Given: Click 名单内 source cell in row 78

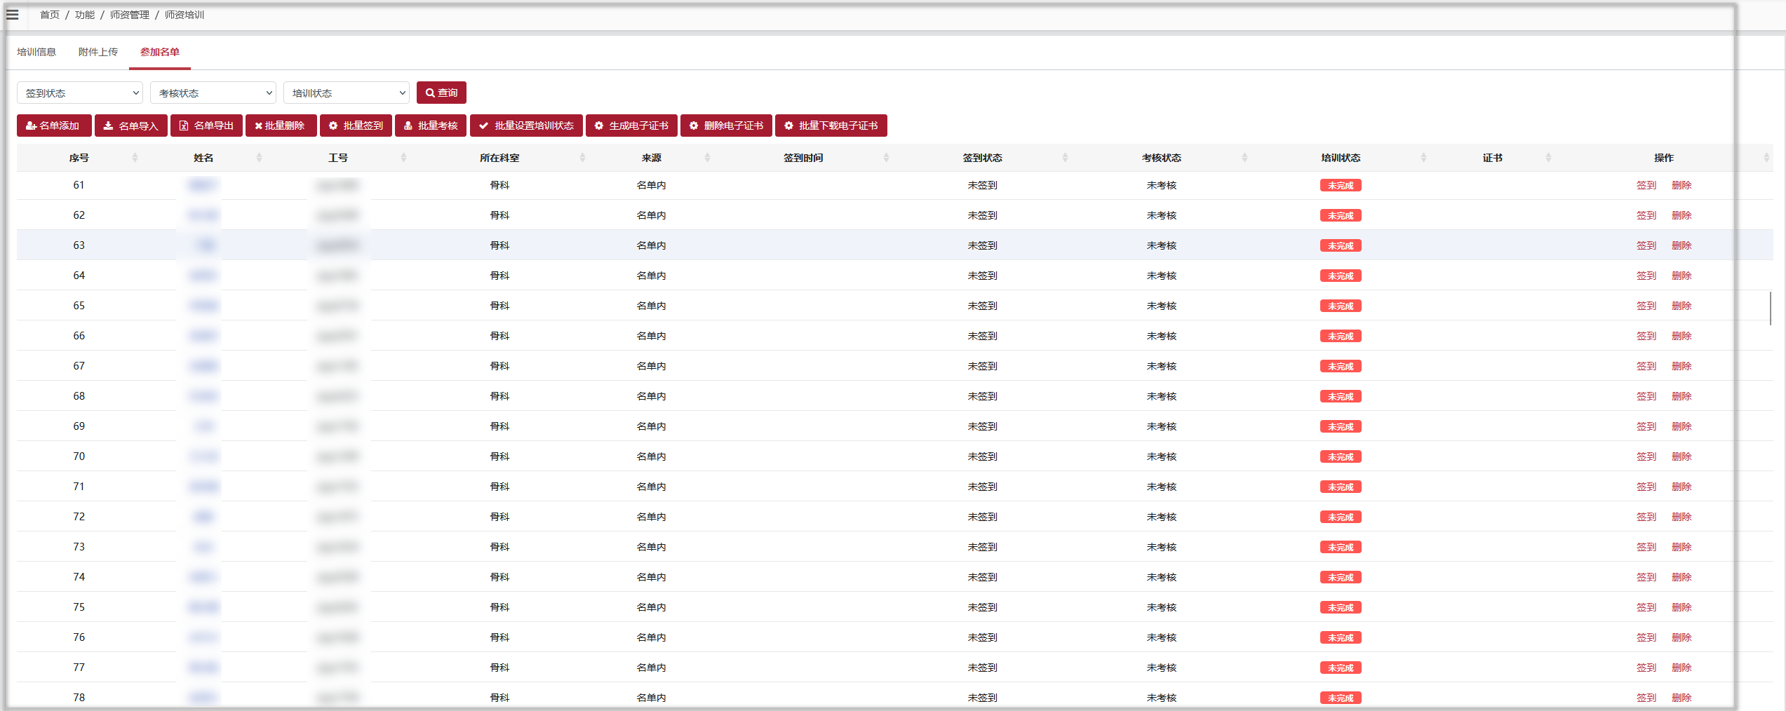Looking at the screenshot, I should (x=652, y=698).
